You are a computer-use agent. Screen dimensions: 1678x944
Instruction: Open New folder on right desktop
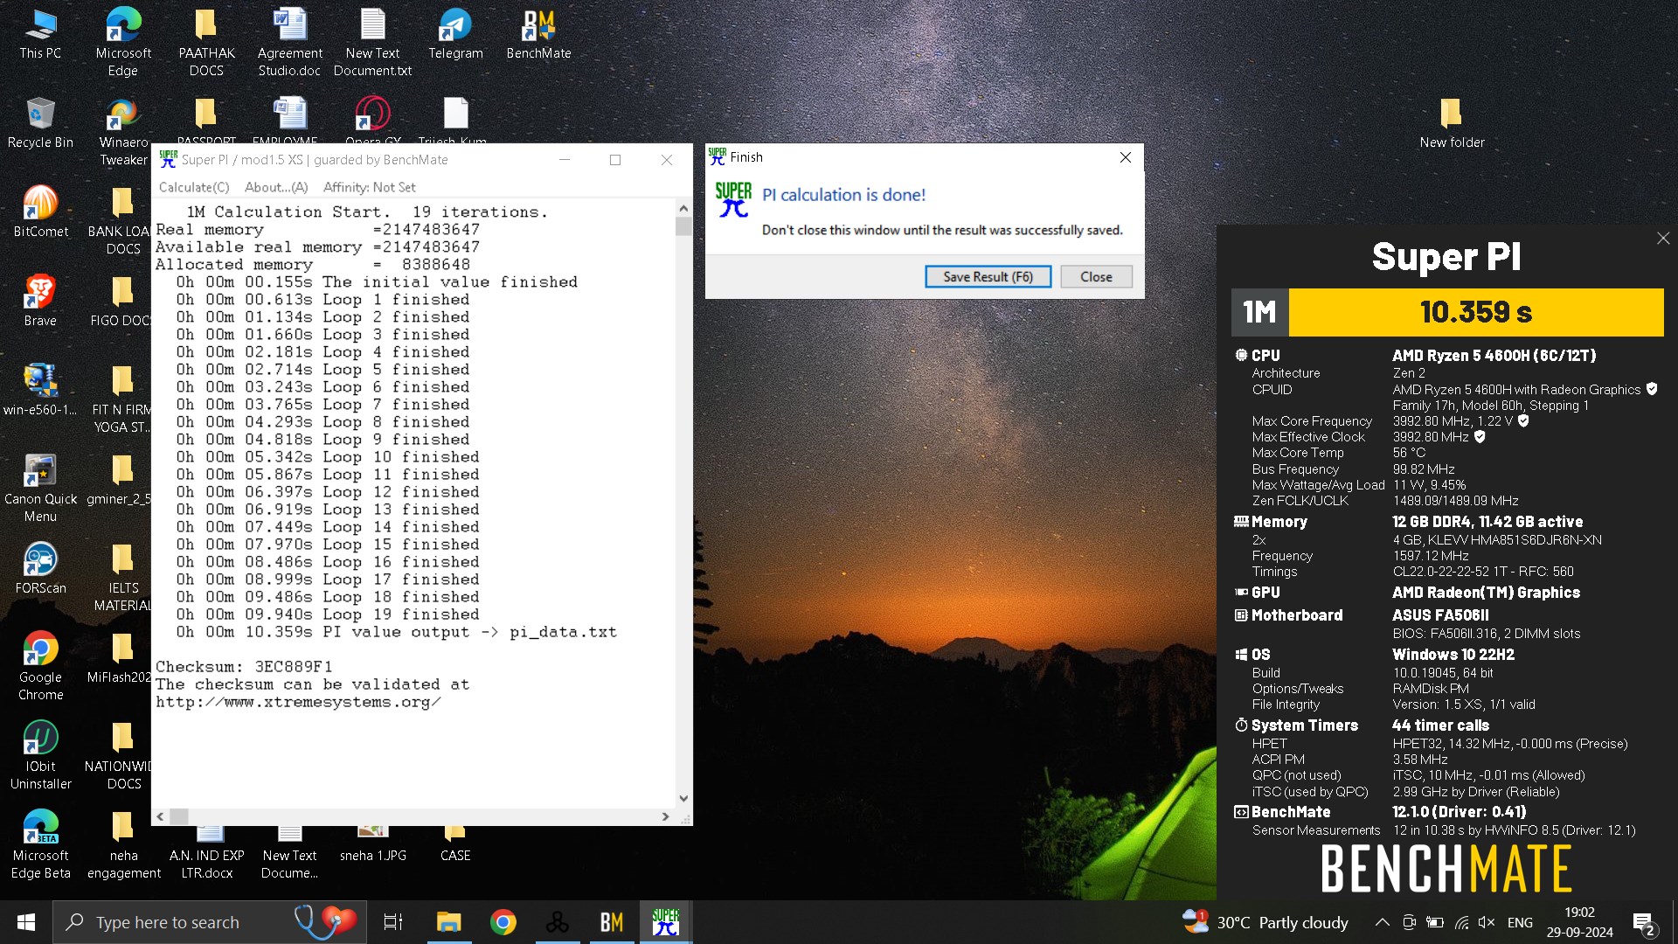click(x=1452, y=123)
